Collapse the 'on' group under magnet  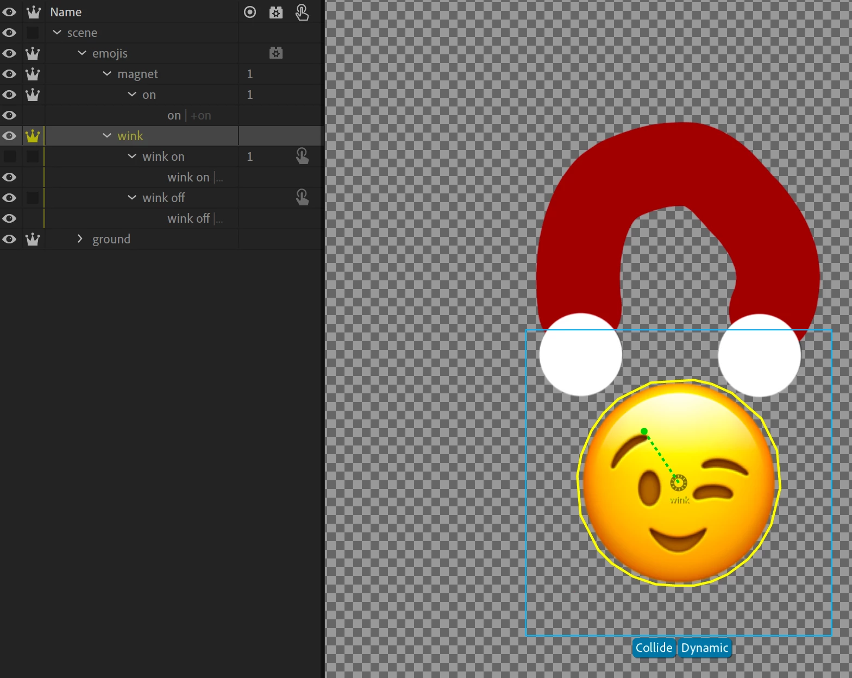pyautogui.click(x=132, y=95)
